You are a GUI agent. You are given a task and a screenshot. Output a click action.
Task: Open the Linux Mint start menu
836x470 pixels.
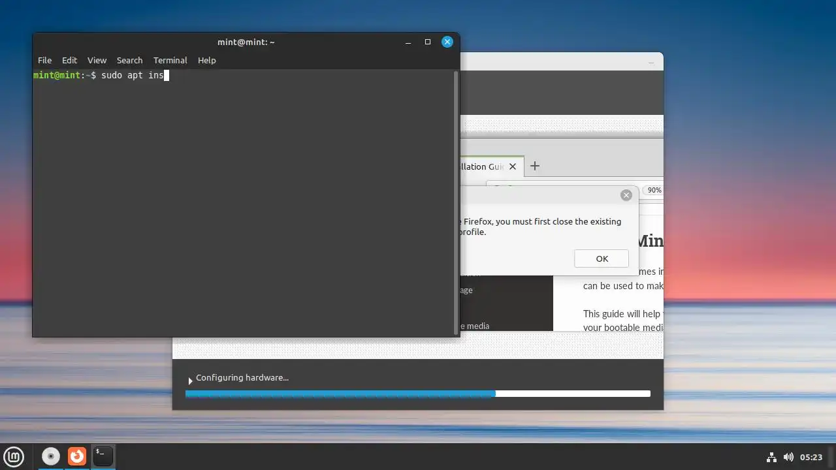[x=14, y=456]
